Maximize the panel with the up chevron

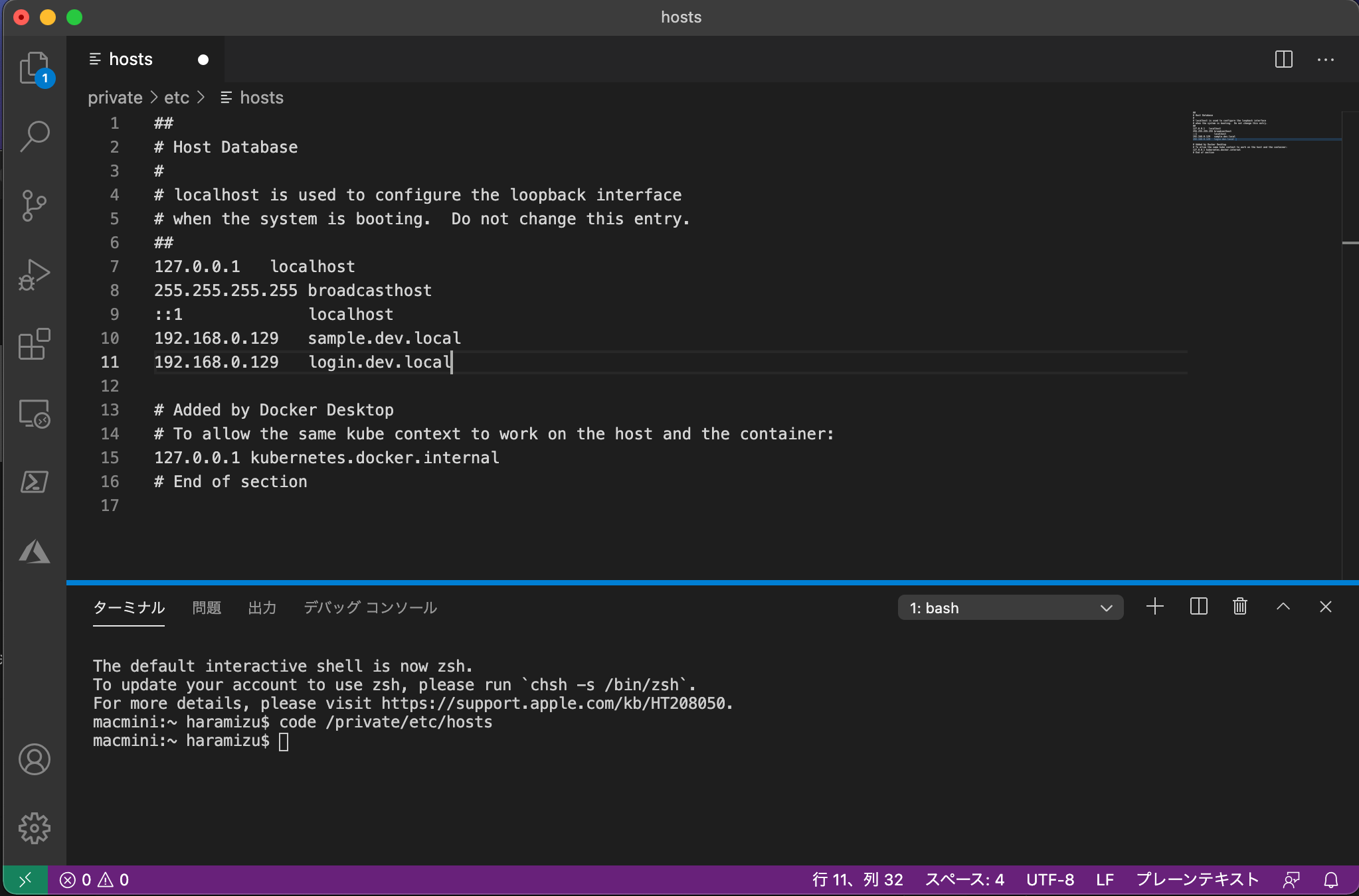[x=1283, y=607]
